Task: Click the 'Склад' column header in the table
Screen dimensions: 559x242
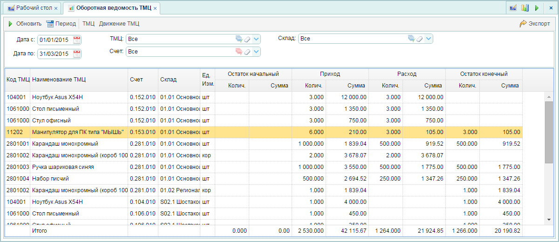Action: click(179, 80)
